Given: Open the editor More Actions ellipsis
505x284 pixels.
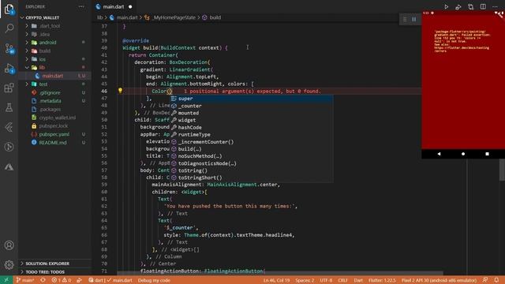Looking at the screenshot, I should click(x=495, y=7).
